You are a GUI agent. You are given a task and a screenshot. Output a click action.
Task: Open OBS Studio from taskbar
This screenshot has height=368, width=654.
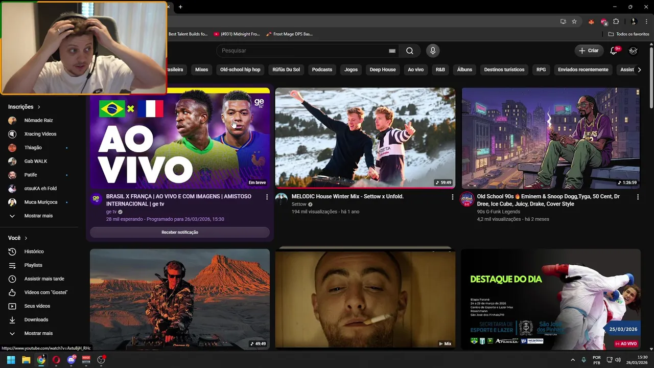coord(101,360)
